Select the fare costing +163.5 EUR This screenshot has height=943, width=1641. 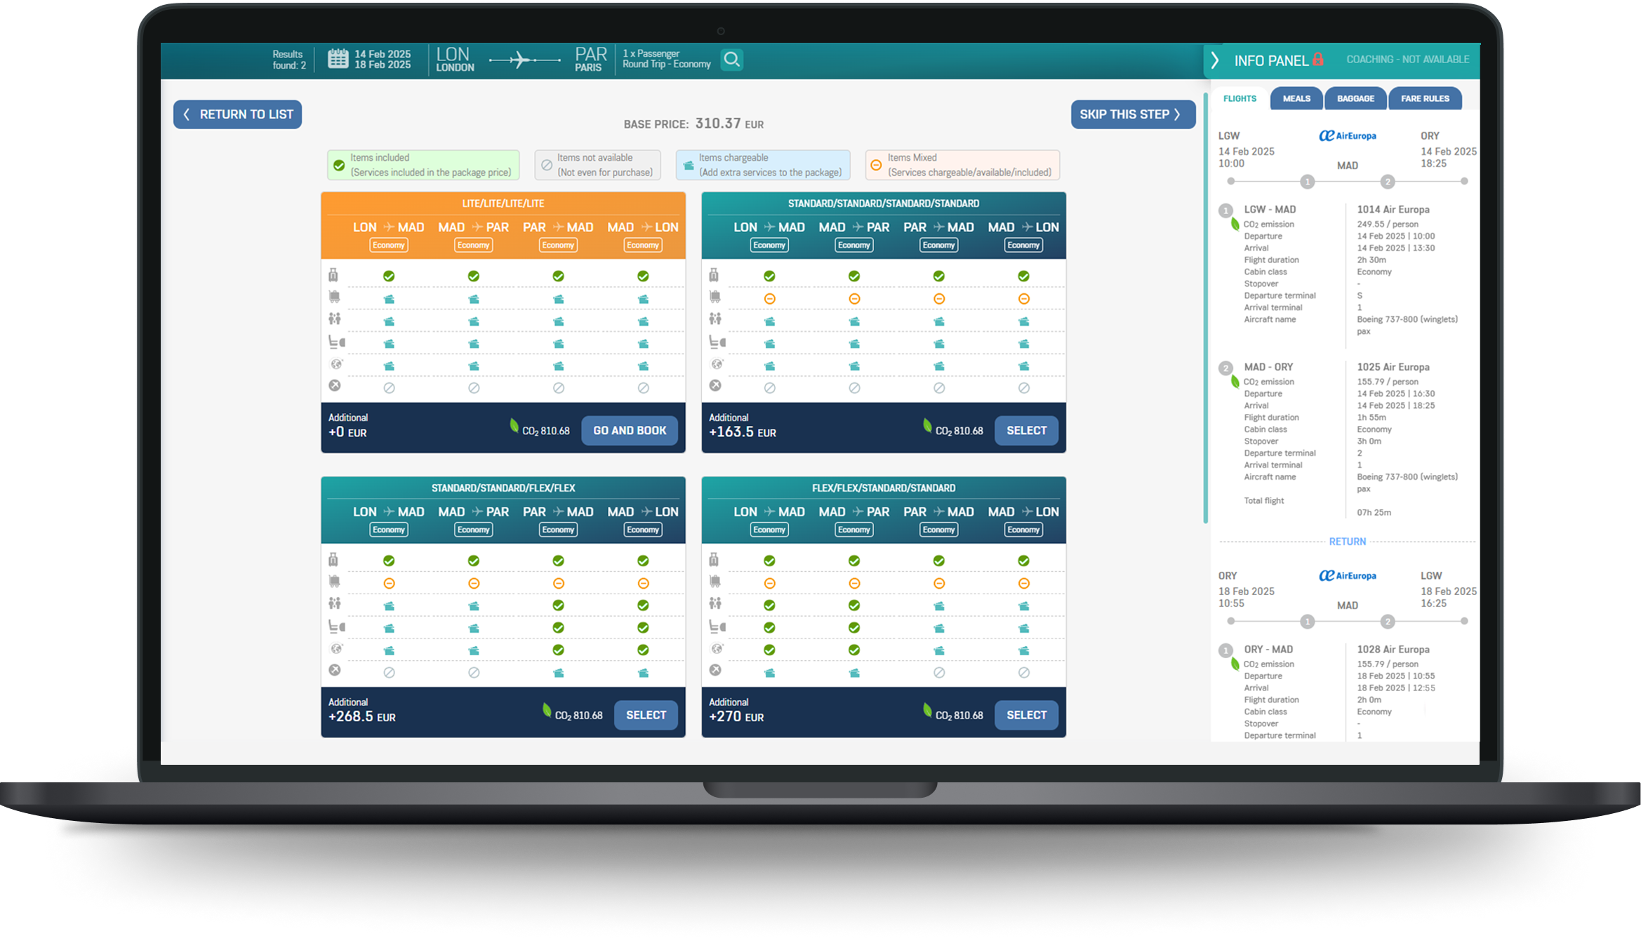point(1025,431)
